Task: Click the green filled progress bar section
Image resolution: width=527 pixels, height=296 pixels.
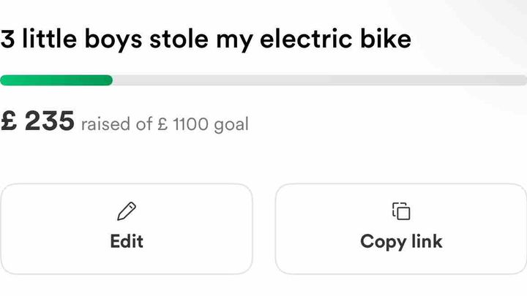Action: click(x=56, y=80)
